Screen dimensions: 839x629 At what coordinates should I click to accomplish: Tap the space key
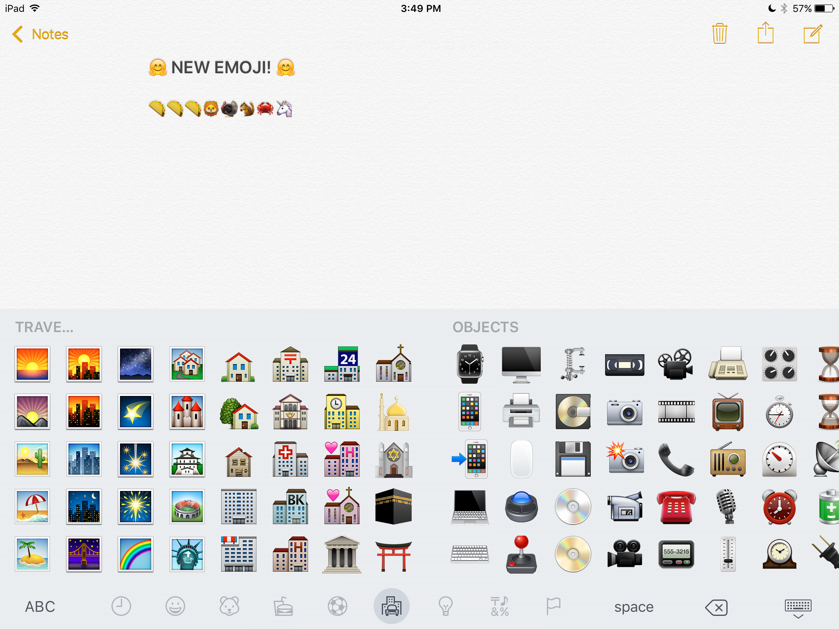[x=634, y=607]
